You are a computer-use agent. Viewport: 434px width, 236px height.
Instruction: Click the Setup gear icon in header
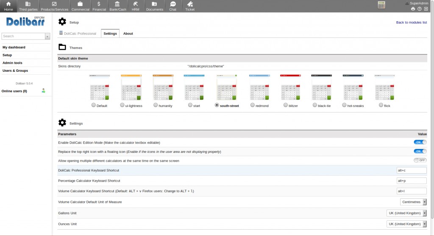click(x=62, y=22)
